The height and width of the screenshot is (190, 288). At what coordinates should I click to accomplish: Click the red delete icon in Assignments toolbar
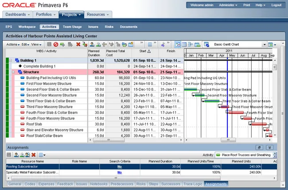[33, 155]
